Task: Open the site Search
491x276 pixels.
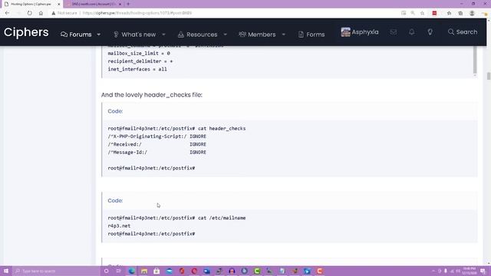Action: coord(463,32)
